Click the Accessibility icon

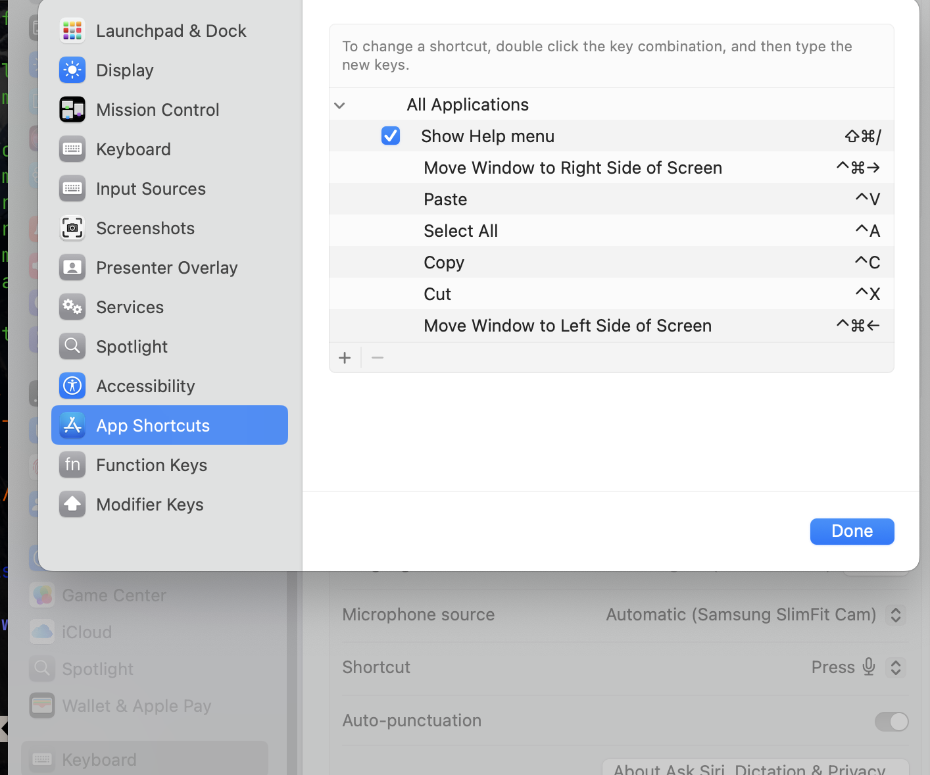[72, 386]
